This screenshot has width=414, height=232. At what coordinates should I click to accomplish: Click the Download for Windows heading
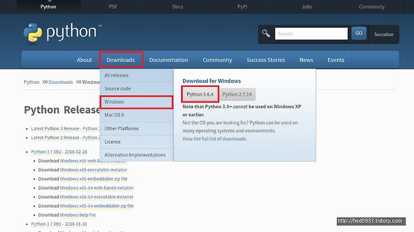(212, 81)
